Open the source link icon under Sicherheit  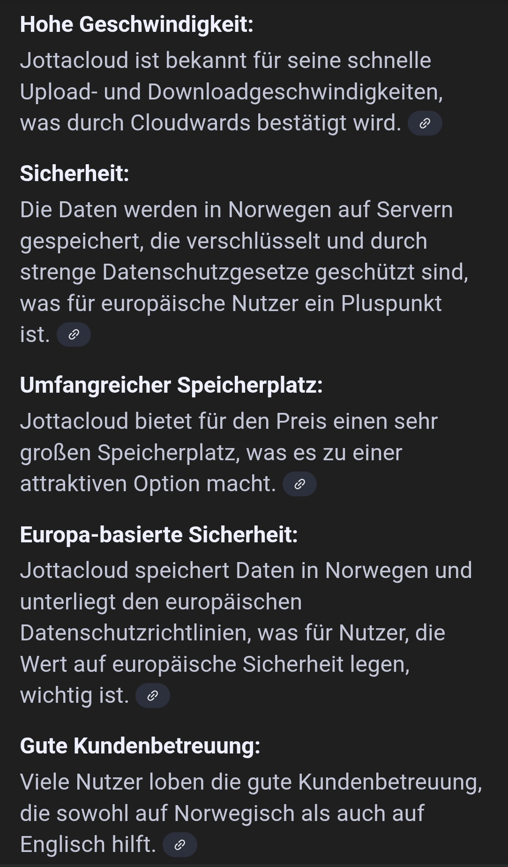[74, 335]
